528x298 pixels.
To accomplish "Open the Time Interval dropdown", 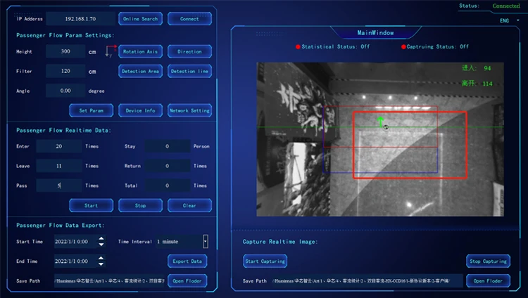I will tap(206, 242).
